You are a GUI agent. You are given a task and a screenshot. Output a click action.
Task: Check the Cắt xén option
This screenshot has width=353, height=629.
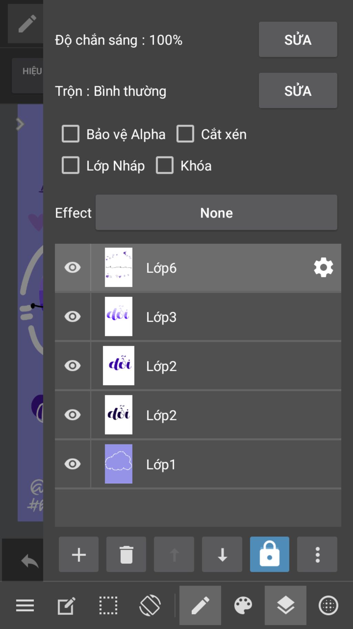pos(185,134)
